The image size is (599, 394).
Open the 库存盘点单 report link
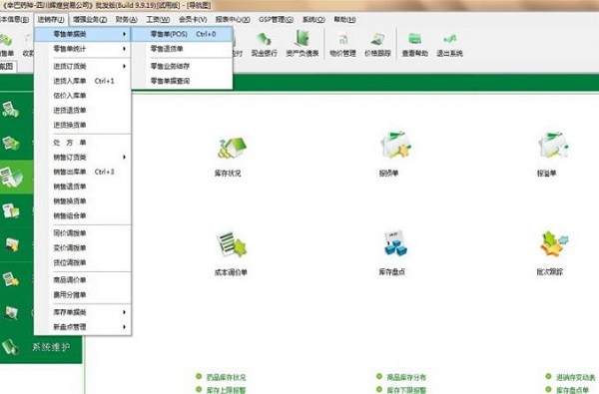pos(572,390)
